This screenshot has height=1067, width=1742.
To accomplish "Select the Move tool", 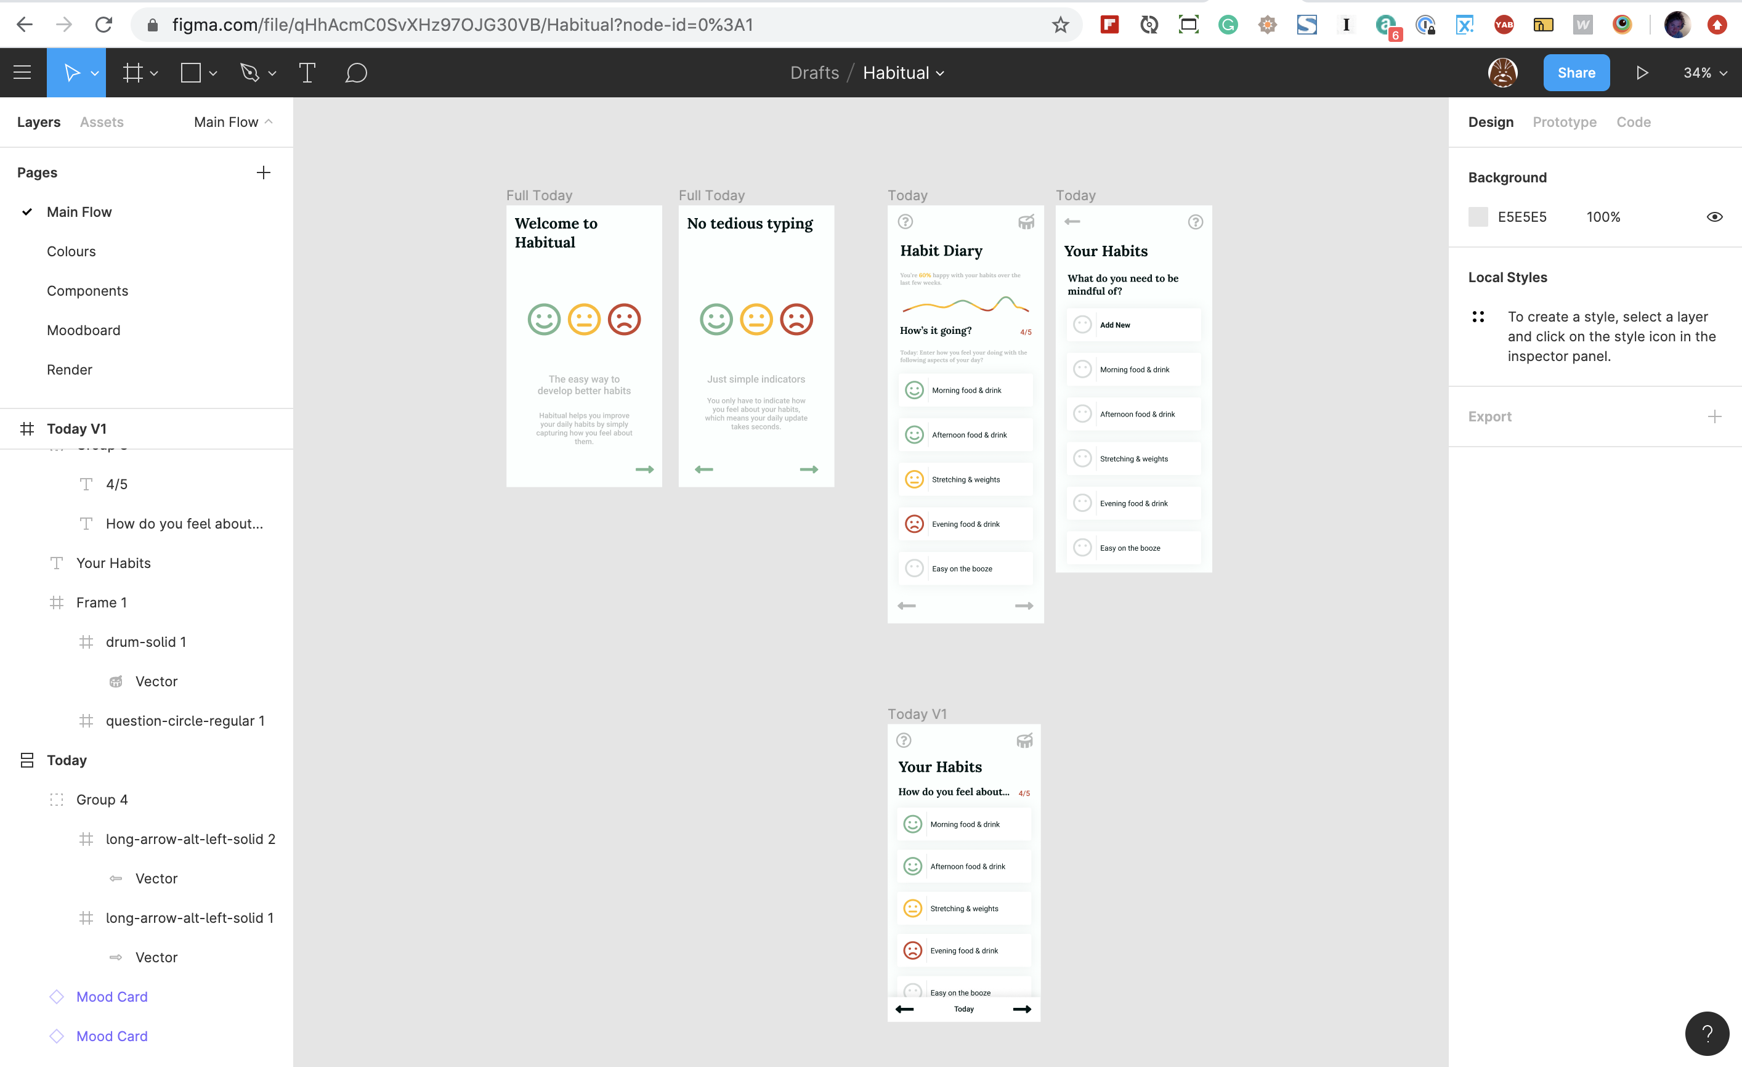I will pos(71,73).
